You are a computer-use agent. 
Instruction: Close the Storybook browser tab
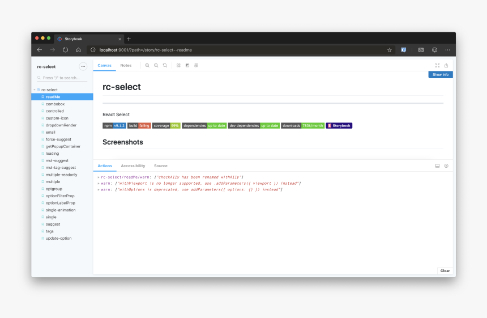(x=120, y=39)
